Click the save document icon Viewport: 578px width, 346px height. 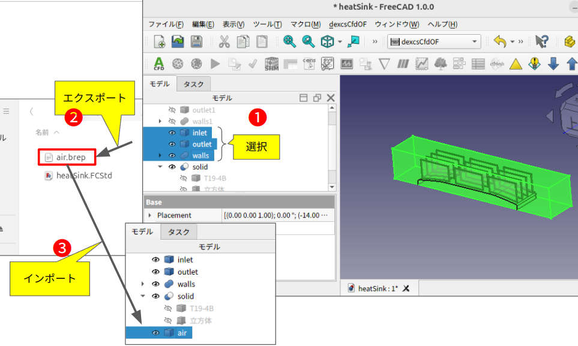pos(196,41)
